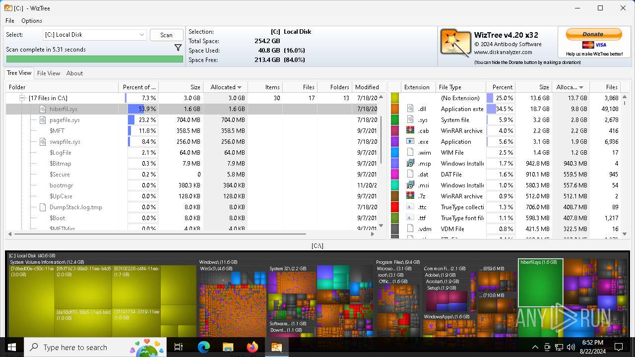Screen dimensions: 635x357
Task: Open the drive selection dropdown
Action: [x=95, y=35]
